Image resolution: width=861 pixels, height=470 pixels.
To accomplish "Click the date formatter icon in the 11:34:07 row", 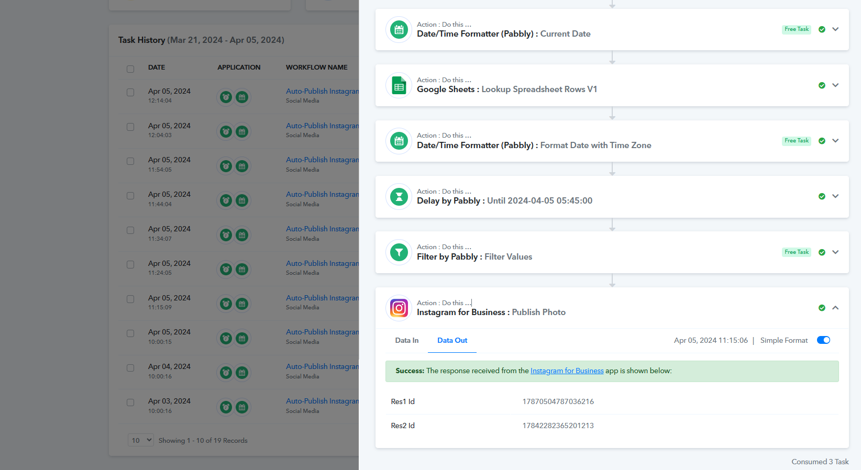I will pyautogui.click(x=242, y=235).
